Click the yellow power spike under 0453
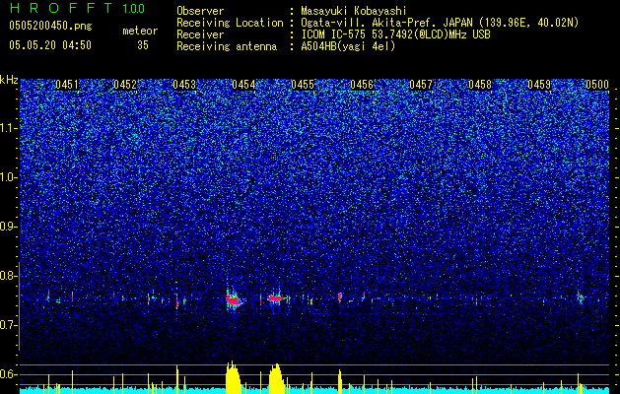620x394 pixels. pos(177,377)
